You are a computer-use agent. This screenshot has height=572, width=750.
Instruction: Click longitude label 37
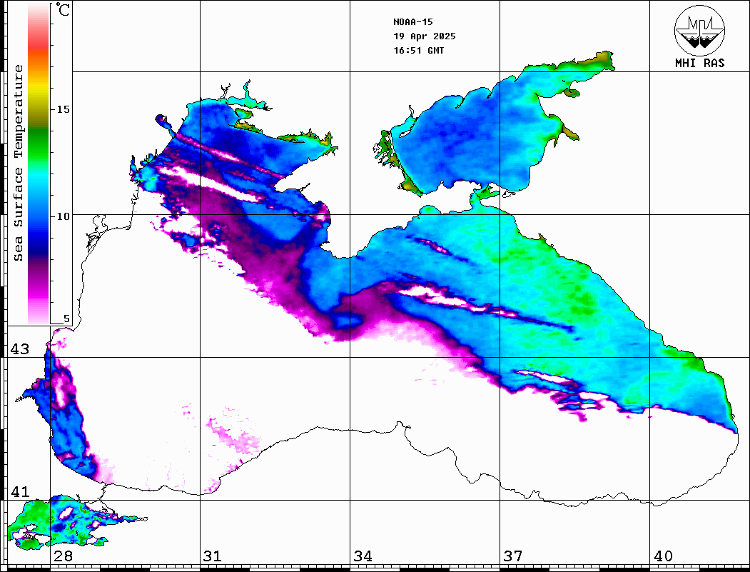click(513, 556)
